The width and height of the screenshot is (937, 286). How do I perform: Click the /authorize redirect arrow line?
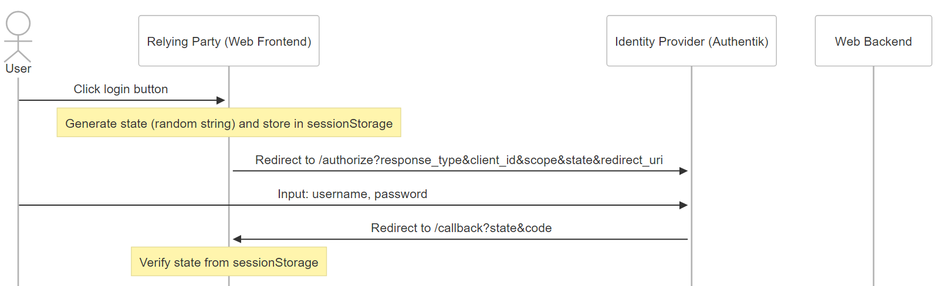coord(458,171)
